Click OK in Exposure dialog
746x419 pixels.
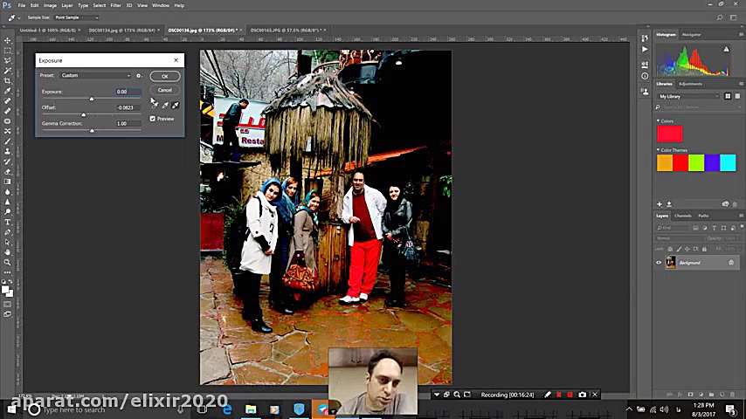pyautogui.click(x=164, y=76)
